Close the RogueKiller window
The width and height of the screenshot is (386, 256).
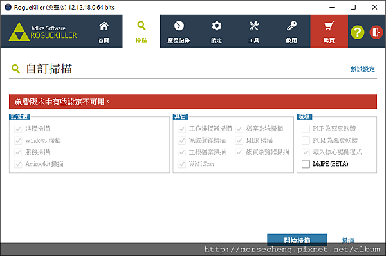pyautogui.click(x=374, y=7)
